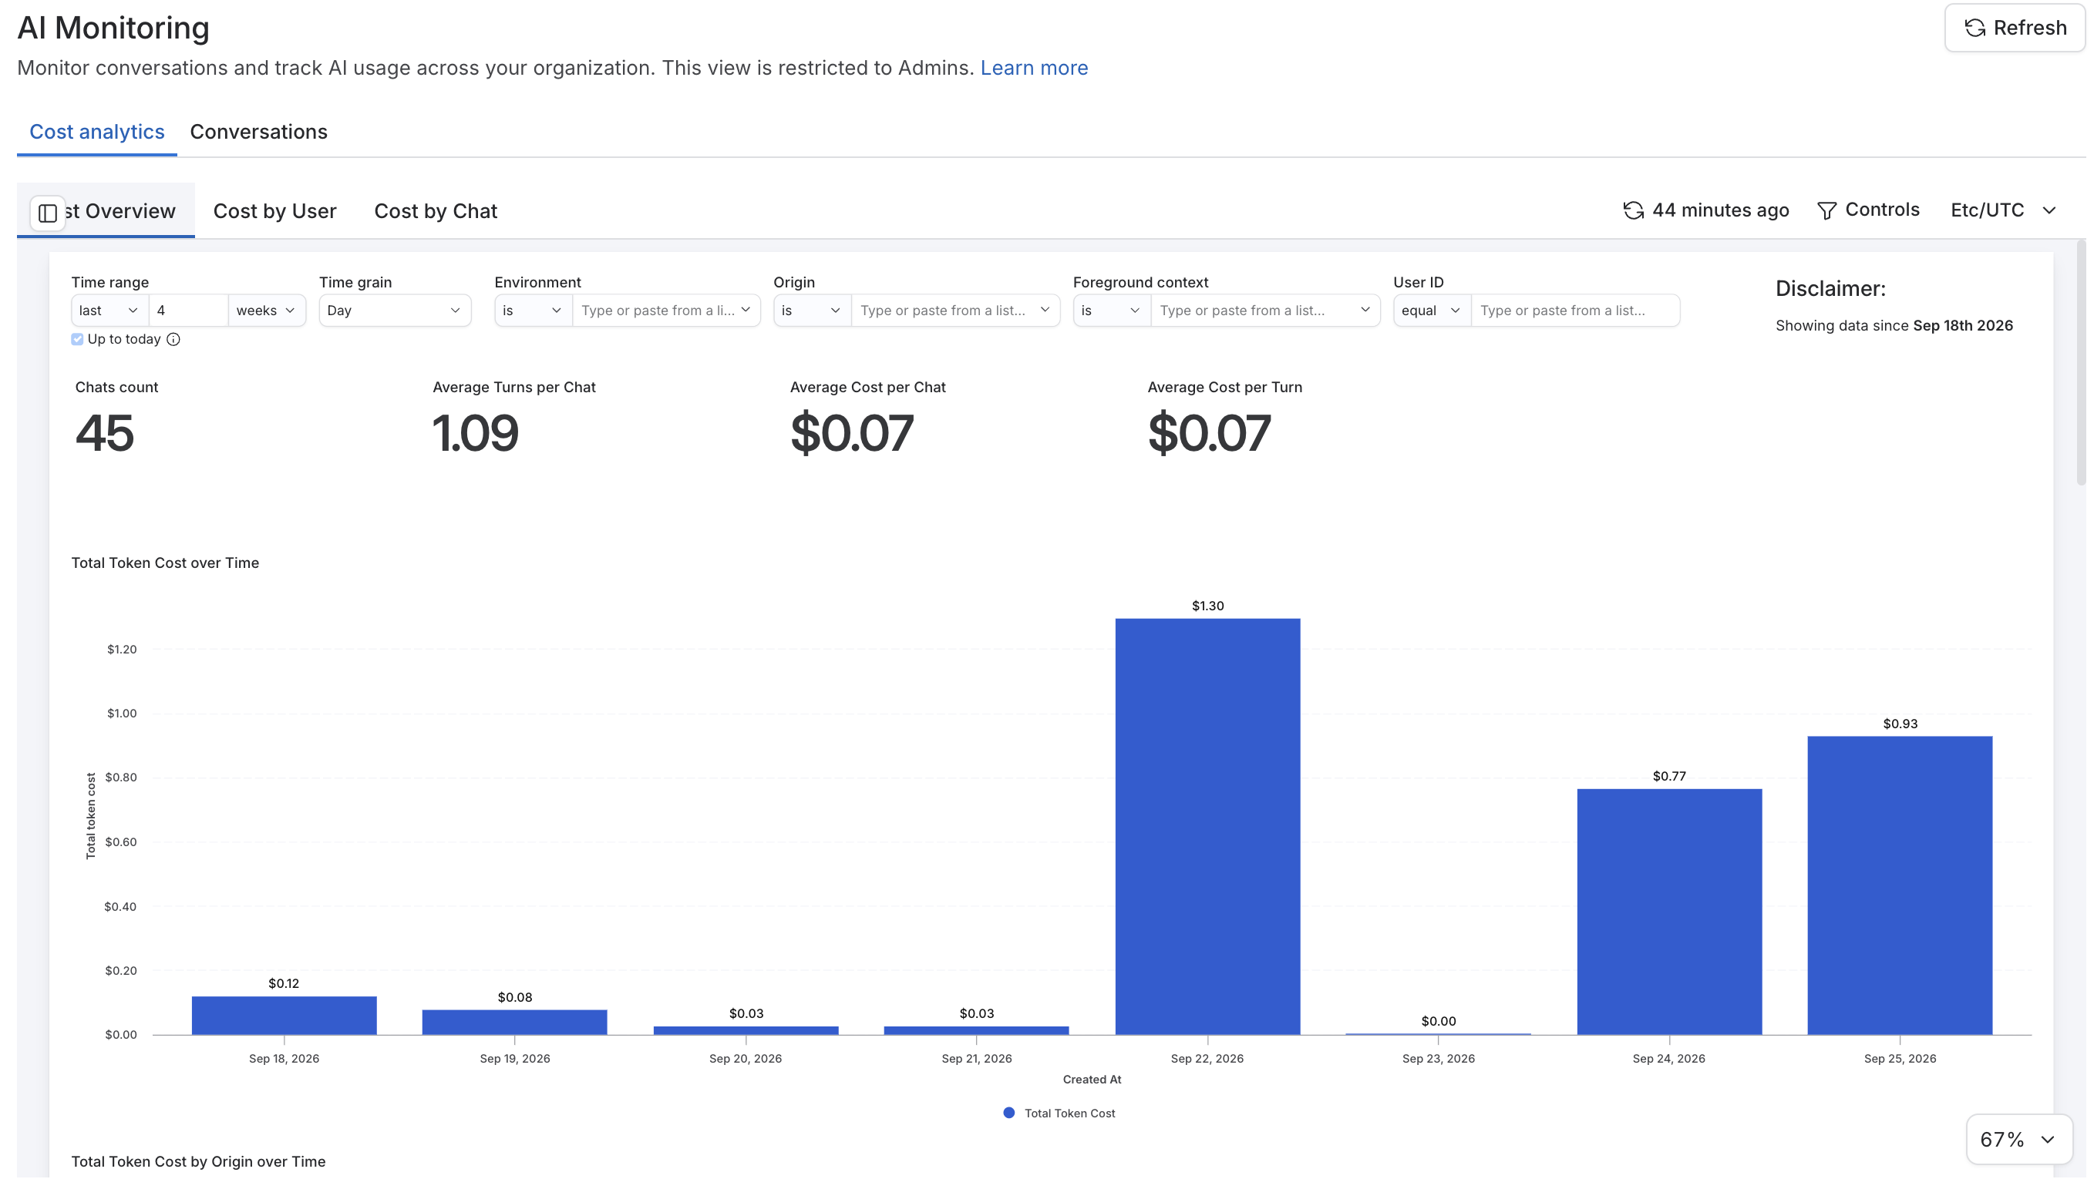Viewport: 2094px width, 1179px height.
Task: Open the weeks unit dropdown
Action: coord(266,311)
